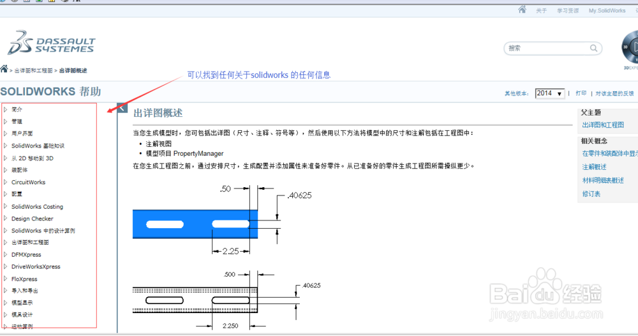Open the 修订表 related link

coord(591,194)
